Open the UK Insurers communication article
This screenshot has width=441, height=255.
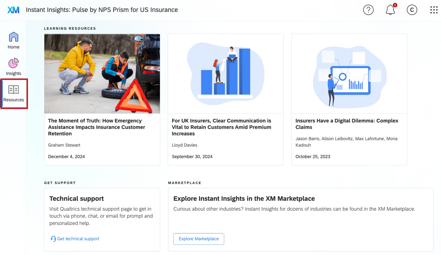coord(221,127)
